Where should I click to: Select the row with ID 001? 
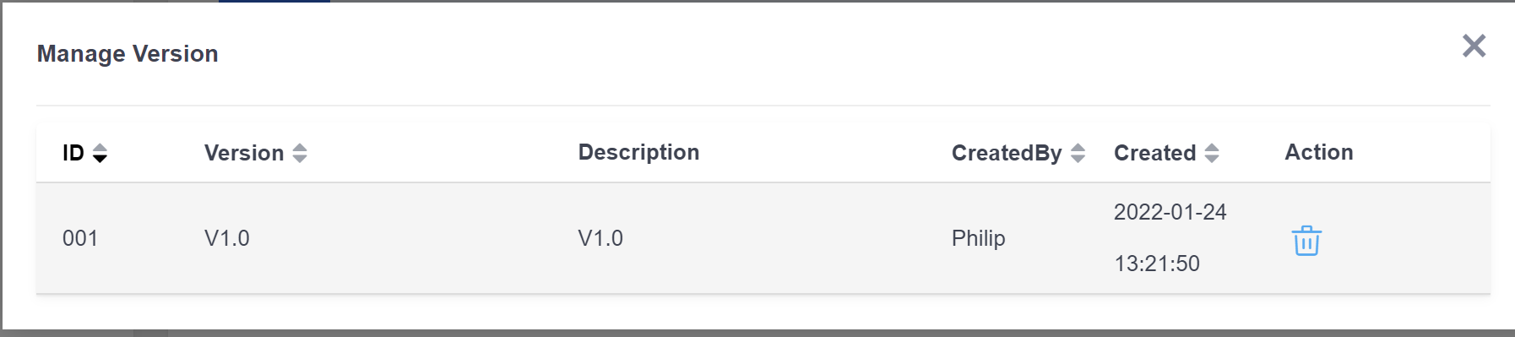point(763,238)
